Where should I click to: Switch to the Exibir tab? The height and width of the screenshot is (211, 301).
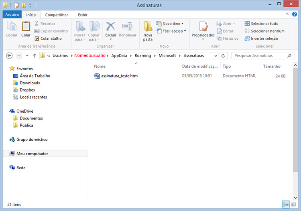pos(83,15)
